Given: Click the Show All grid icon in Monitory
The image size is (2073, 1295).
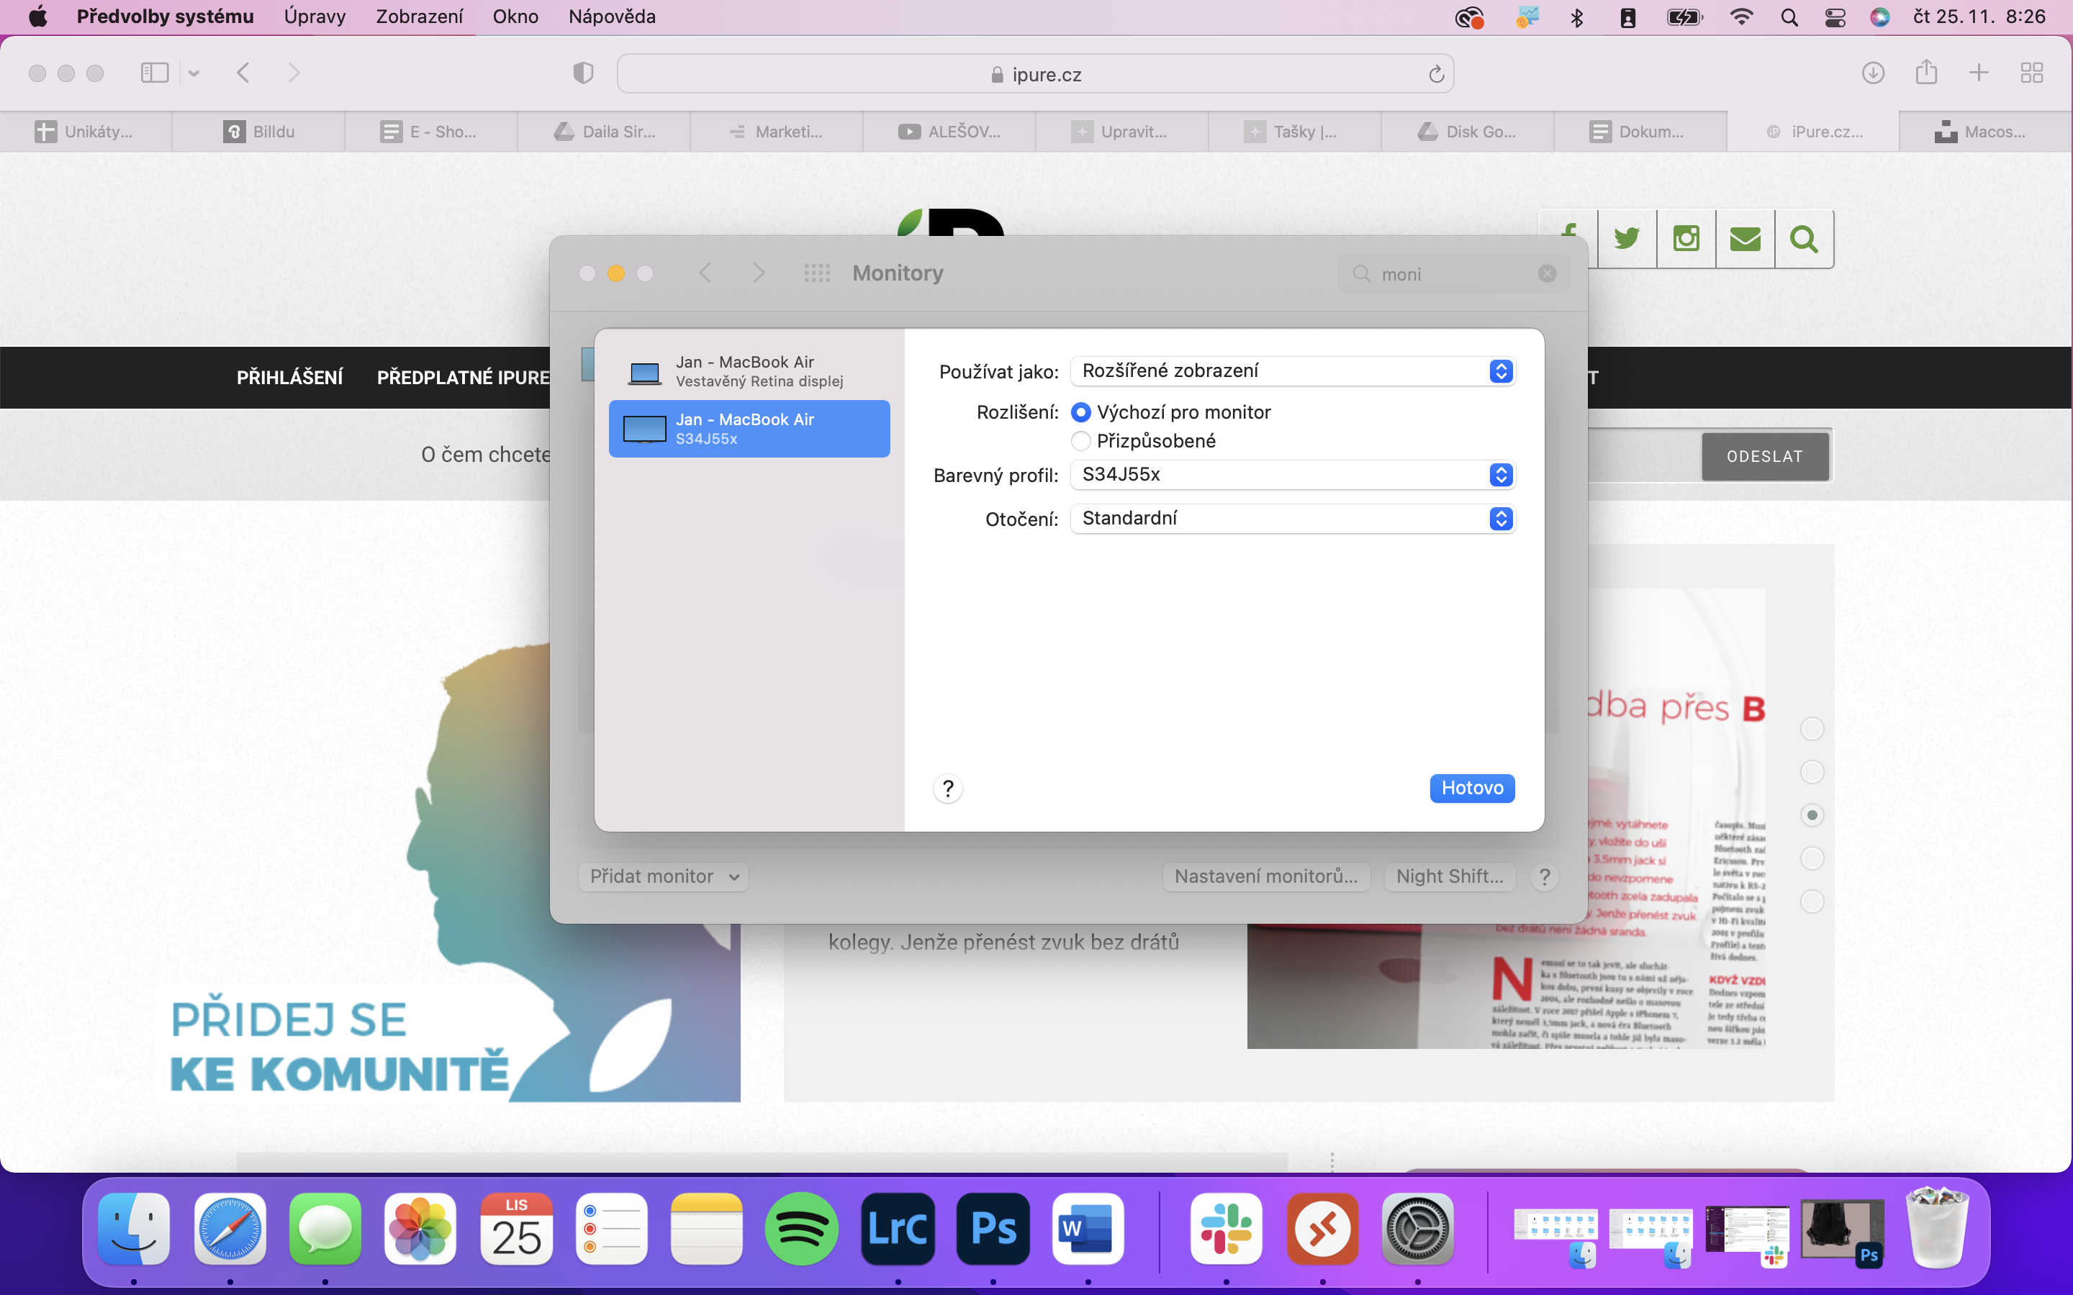Looking at the screenshot, I should tap(816, 273).
